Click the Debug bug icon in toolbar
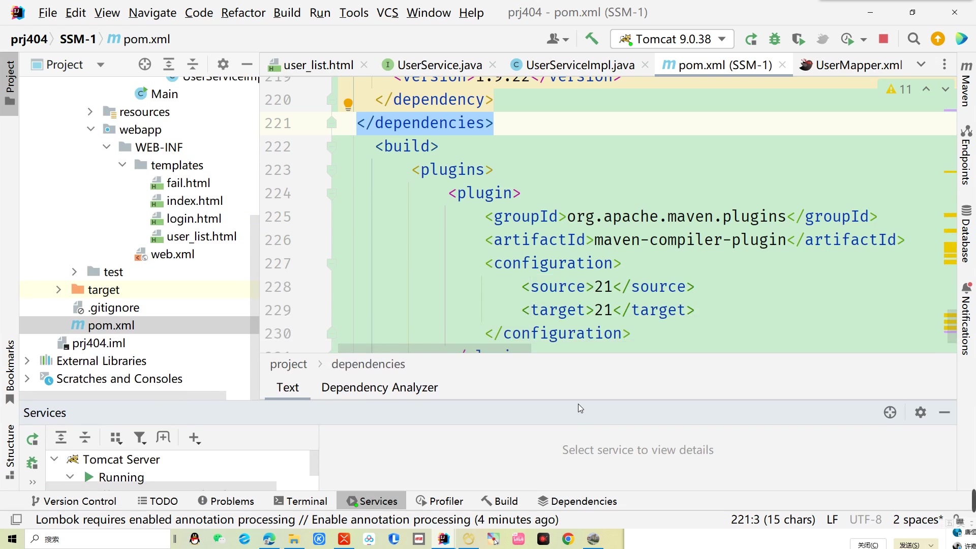Screen dimensions: 976x549 click(x=774, y=39)
